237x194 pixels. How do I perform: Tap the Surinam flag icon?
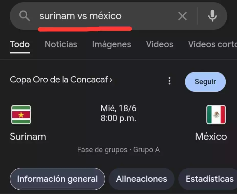pos(21,115)
